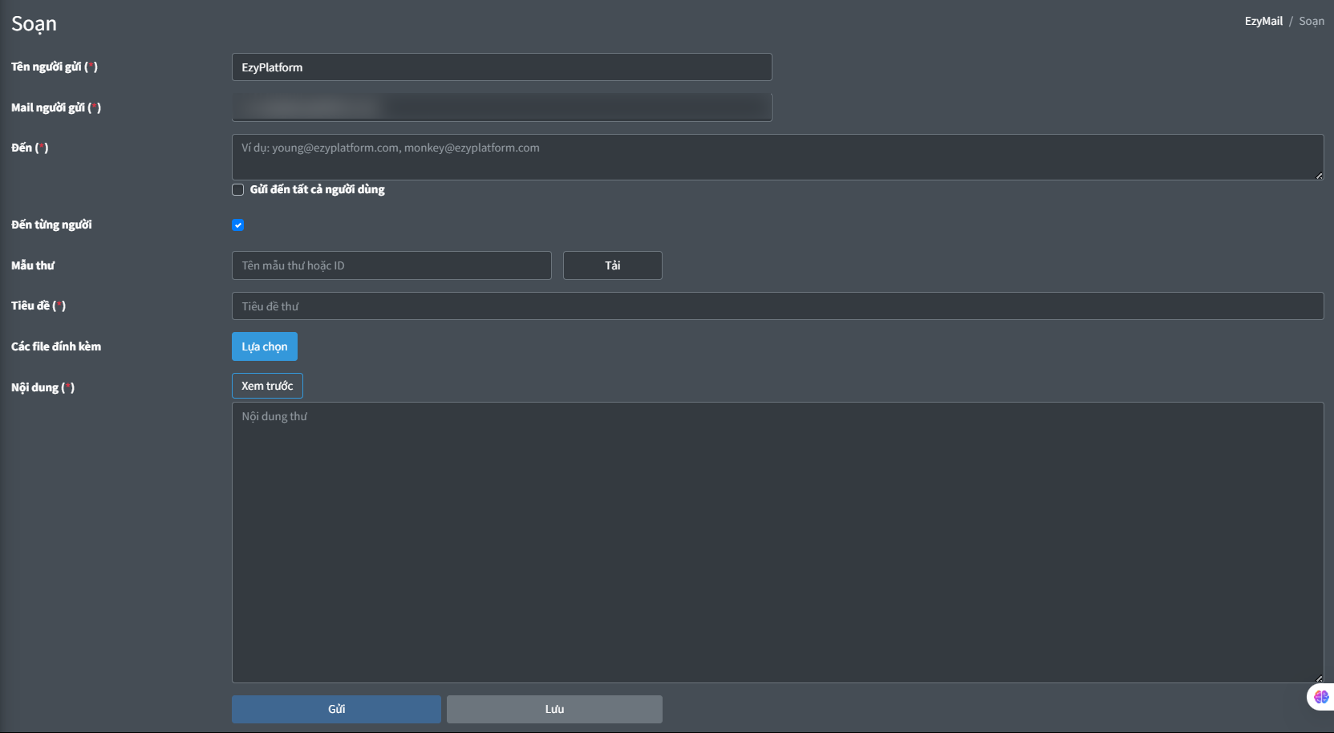Select the 'Mail người gửi' email field

click(x=501, y=107)
